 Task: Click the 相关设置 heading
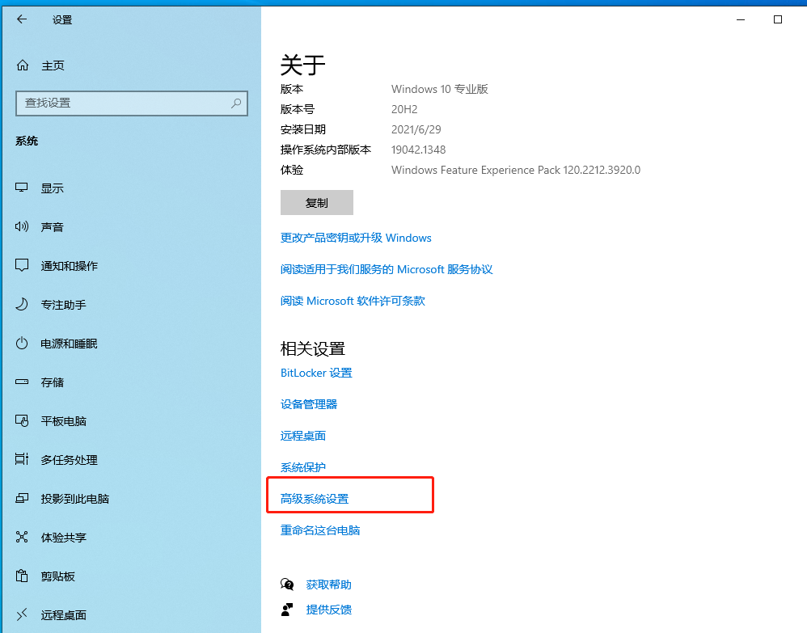312,349
